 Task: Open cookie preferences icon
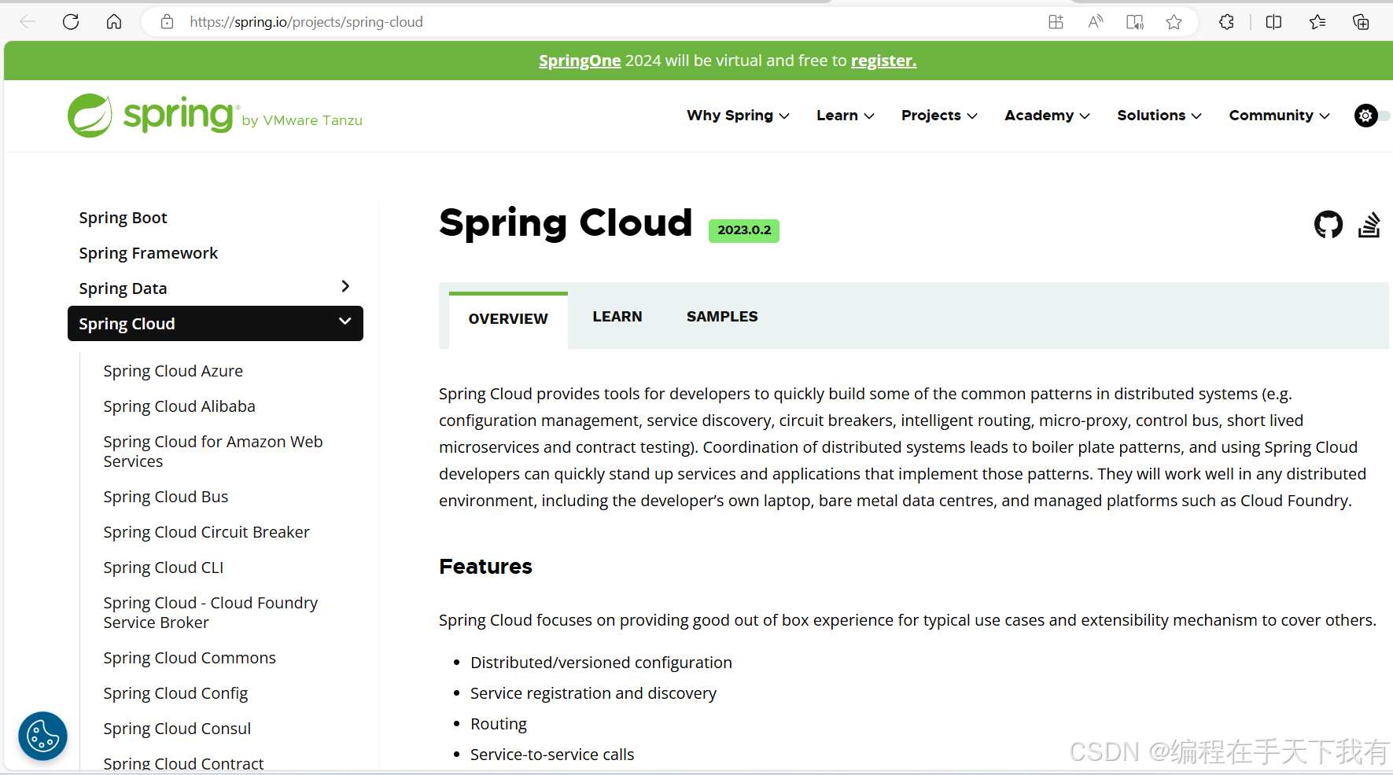coord(42,736)
